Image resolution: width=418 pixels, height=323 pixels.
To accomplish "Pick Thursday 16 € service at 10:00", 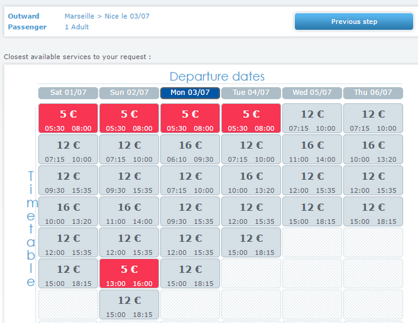I will [x=373, y=149].
